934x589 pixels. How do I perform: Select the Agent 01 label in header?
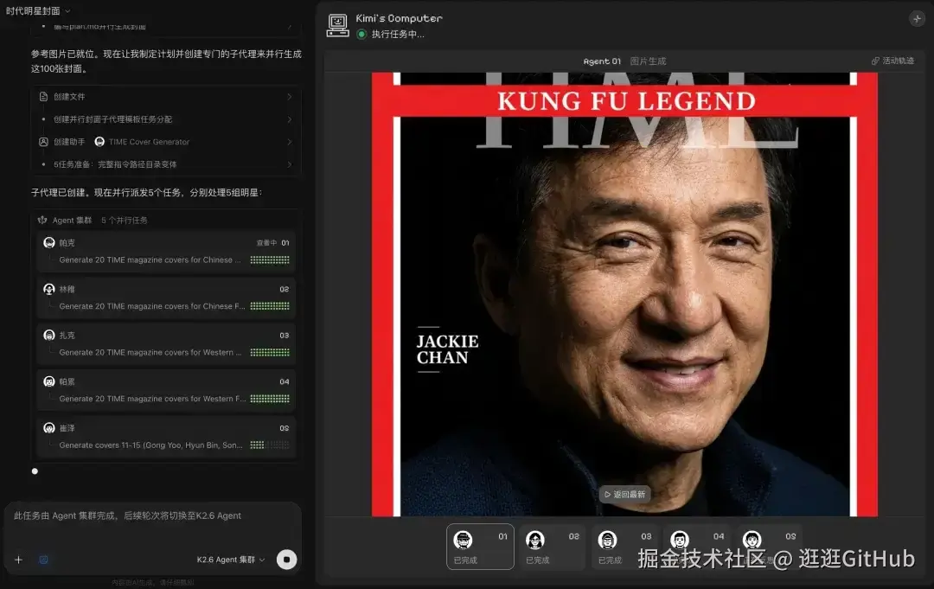(x=602, y=61)
